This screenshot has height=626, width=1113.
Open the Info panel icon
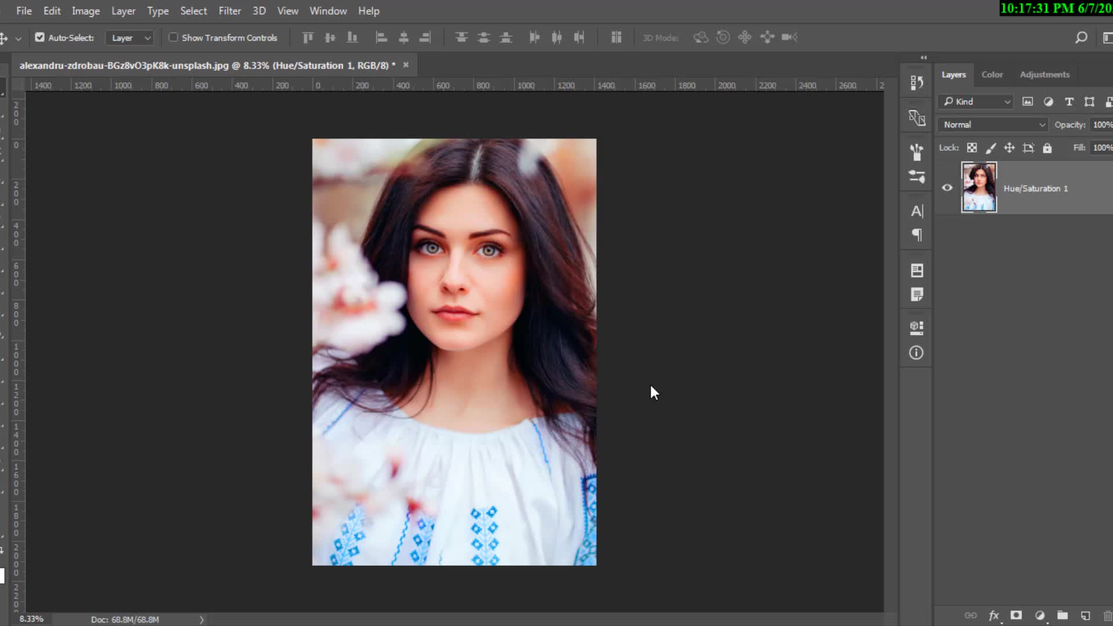point(916,352)
